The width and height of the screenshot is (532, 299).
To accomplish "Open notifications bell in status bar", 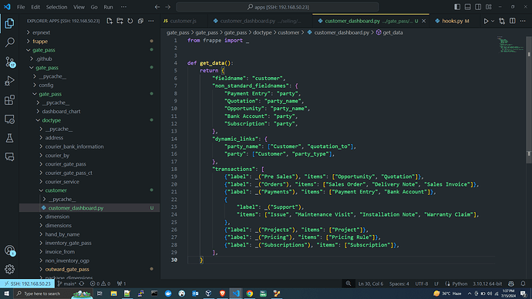I will pos(523,284).
